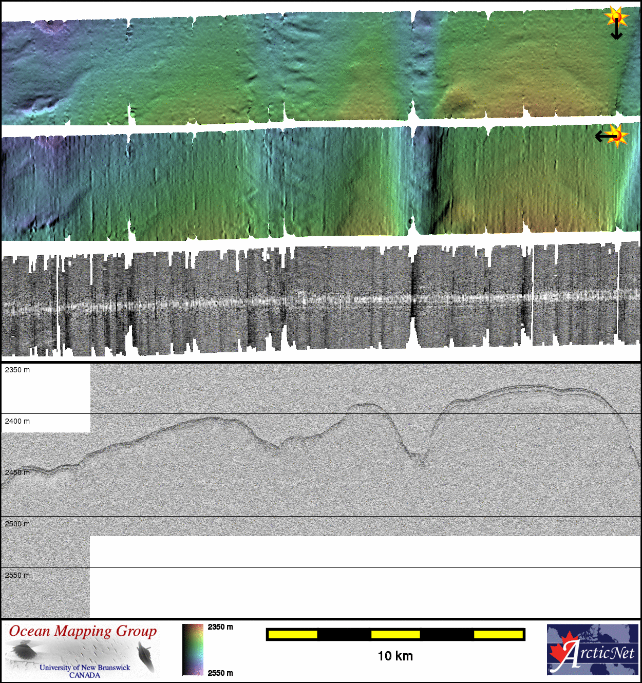This screenshot has width=642, height=683.
Task: Click the University of New Brunswick text
Action: [85, 667]
